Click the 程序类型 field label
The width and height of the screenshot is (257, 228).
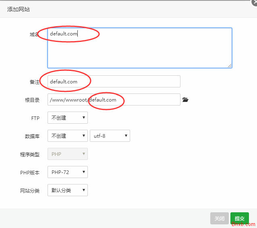point(30,154)
